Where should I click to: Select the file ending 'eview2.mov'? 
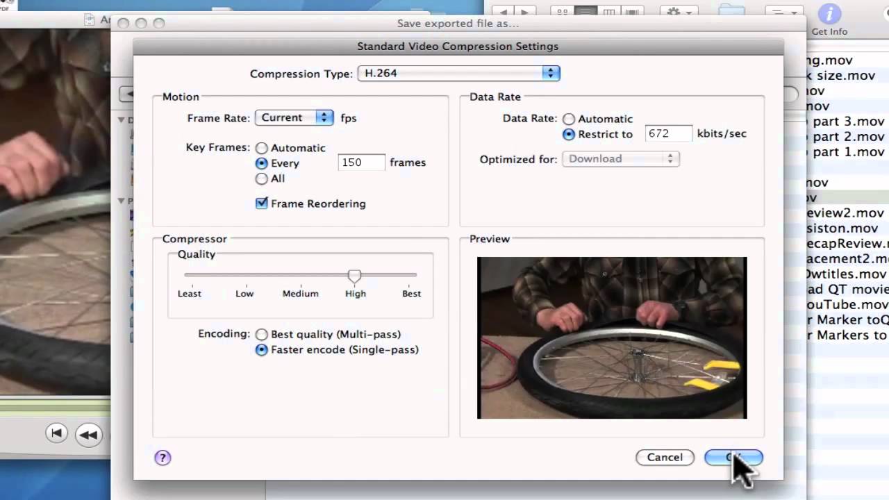(845, 213)
